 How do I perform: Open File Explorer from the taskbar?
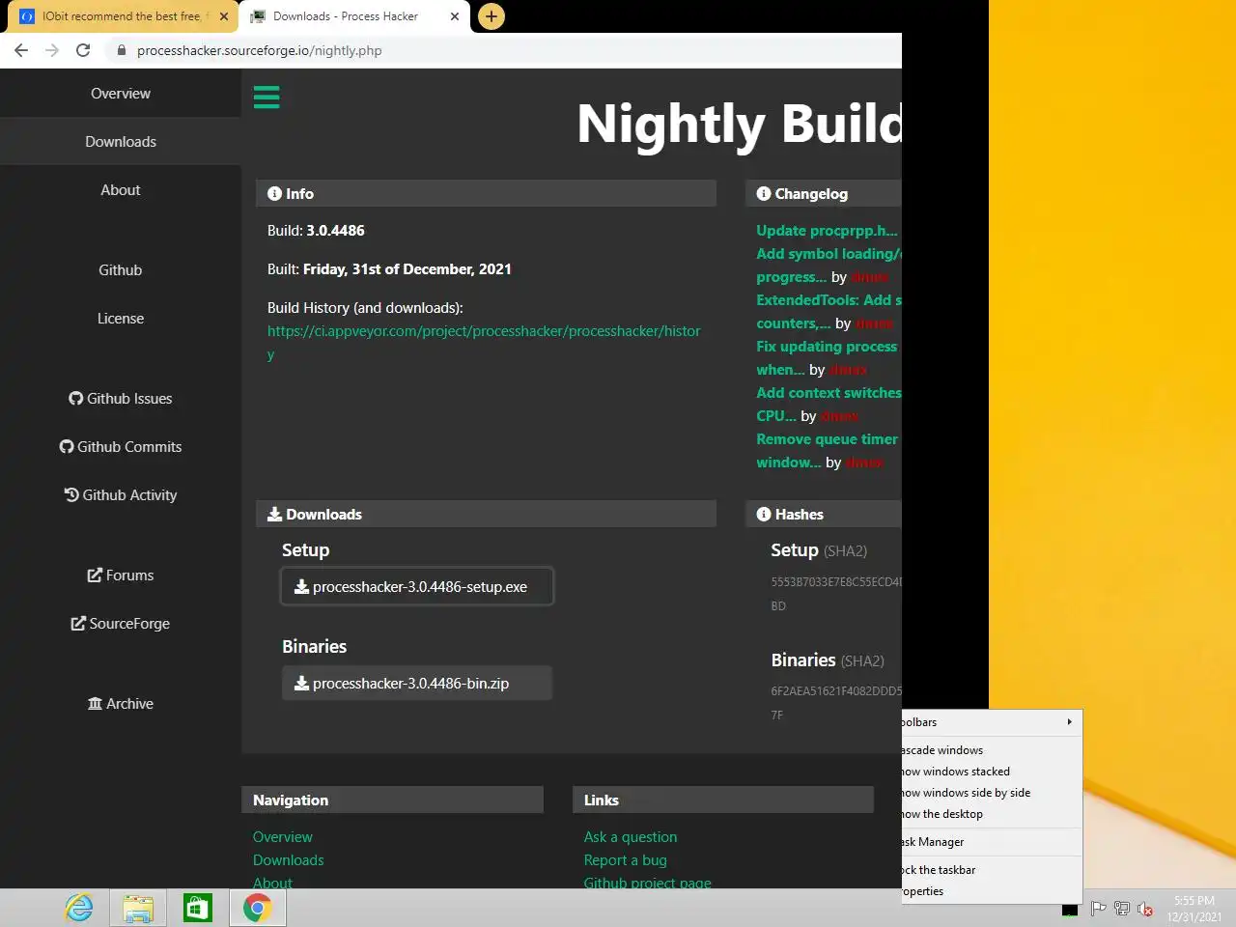point(138,908)
